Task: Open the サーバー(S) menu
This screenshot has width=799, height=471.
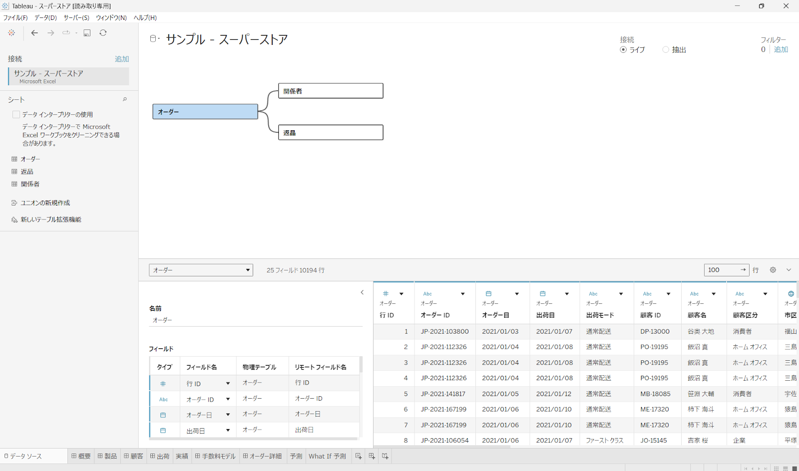Action: pyautogui.click(x=76, y=17)
